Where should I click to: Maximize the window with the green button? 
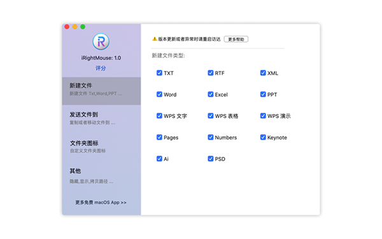pos(83,27)
